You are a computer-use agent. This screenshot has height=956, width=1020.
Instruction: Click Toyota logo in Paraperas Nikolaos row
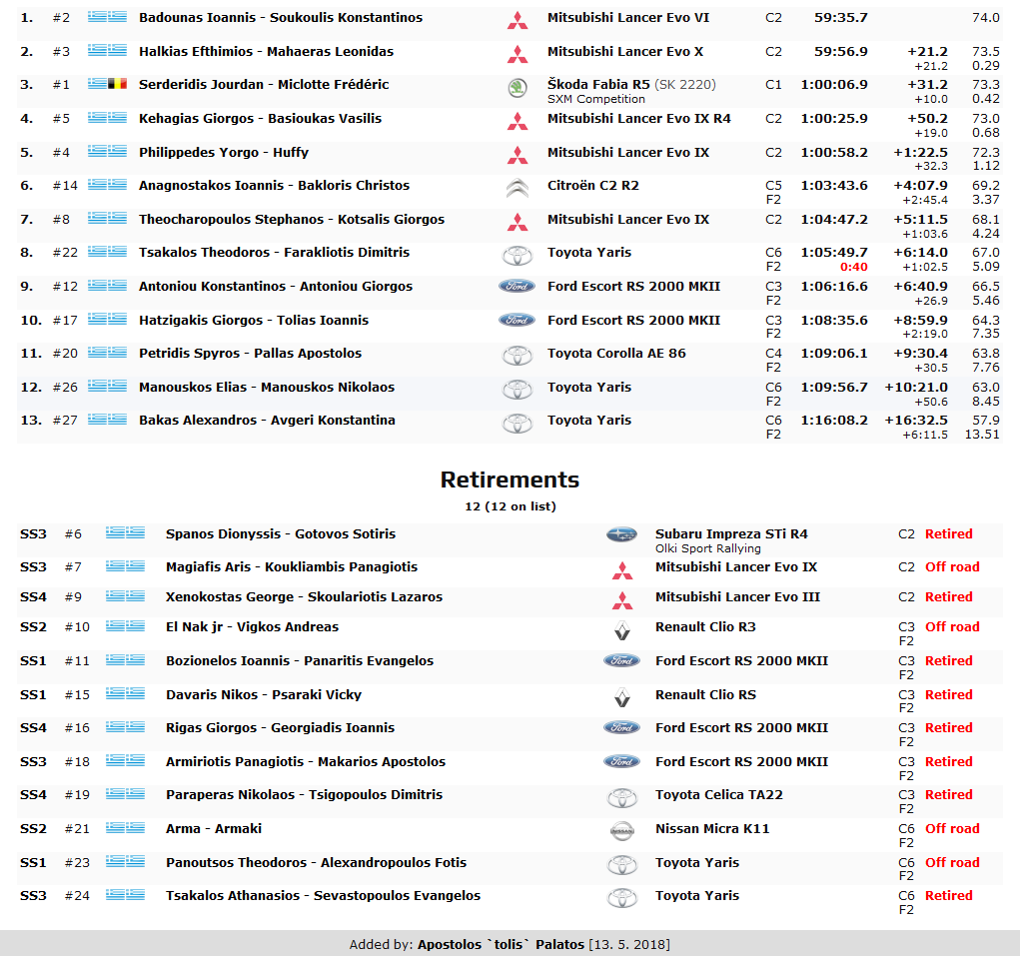[622, 798]
